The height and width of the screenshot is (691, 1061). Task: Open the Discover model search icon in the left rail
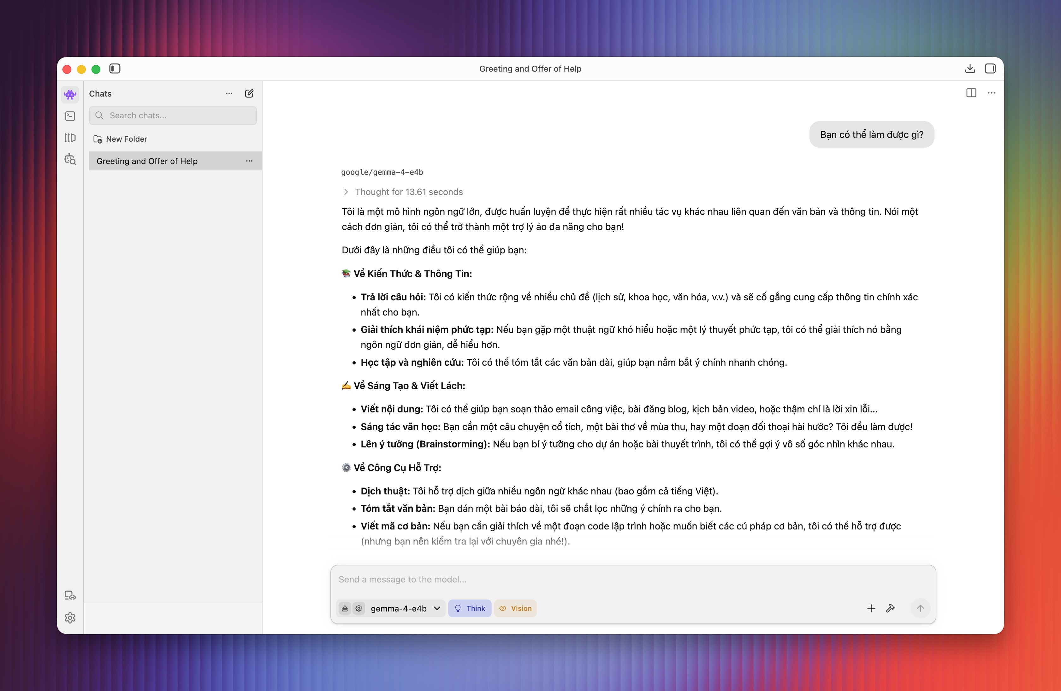coord(70,159)
